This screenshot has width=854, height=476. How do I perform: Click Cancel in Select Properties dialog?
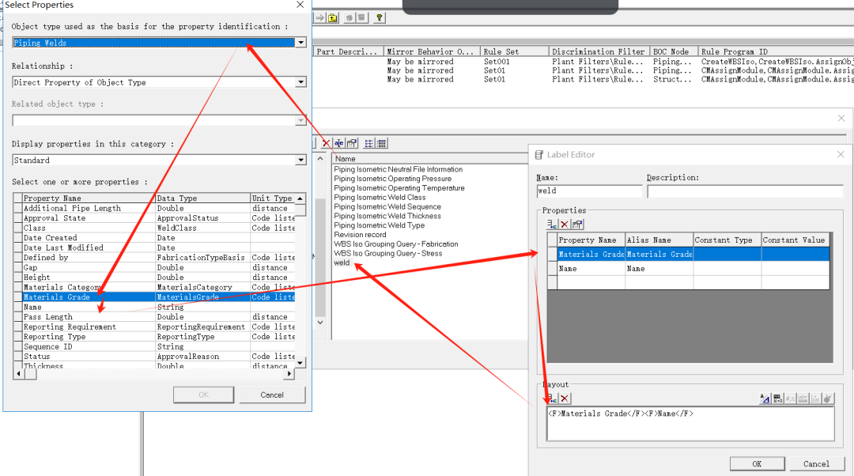coord(272,395)
